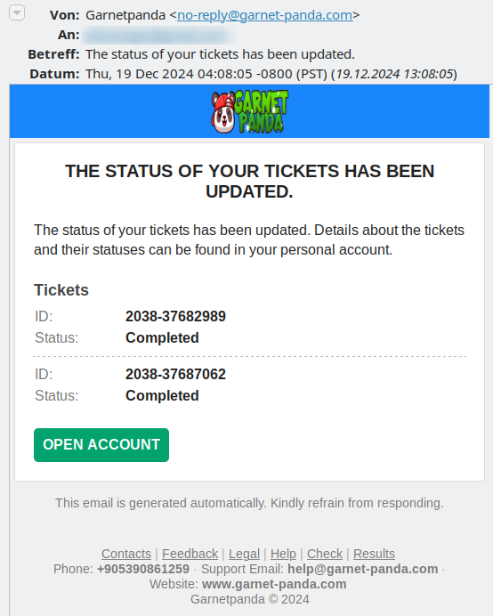This screenshot has width=493, height=616.
Task: Select ticket ID 2038-37687062
Action: click(175, 374)
